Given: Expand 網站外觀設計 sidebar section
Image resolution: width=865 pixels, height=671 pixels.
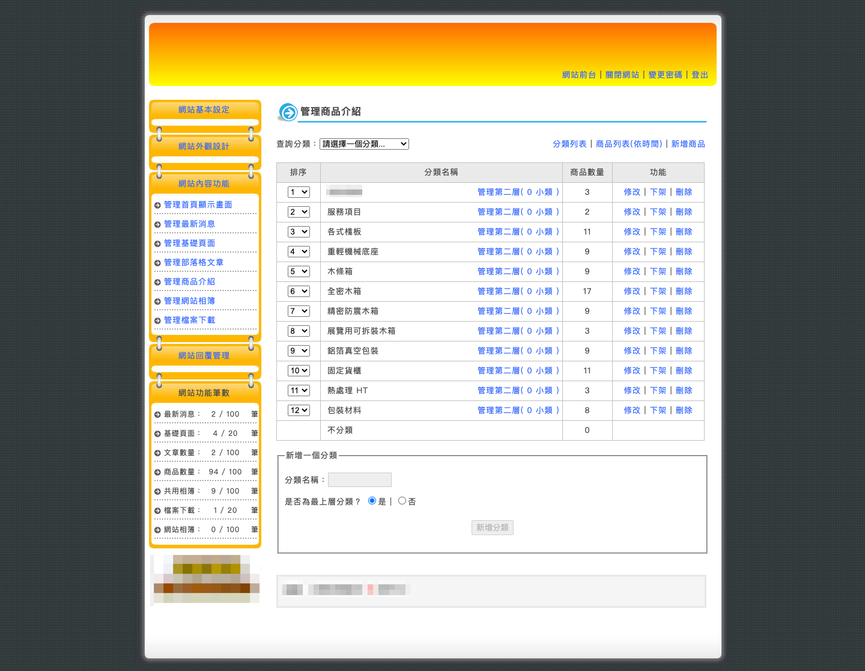Looking at the screenshot, I should pos(204,146).
